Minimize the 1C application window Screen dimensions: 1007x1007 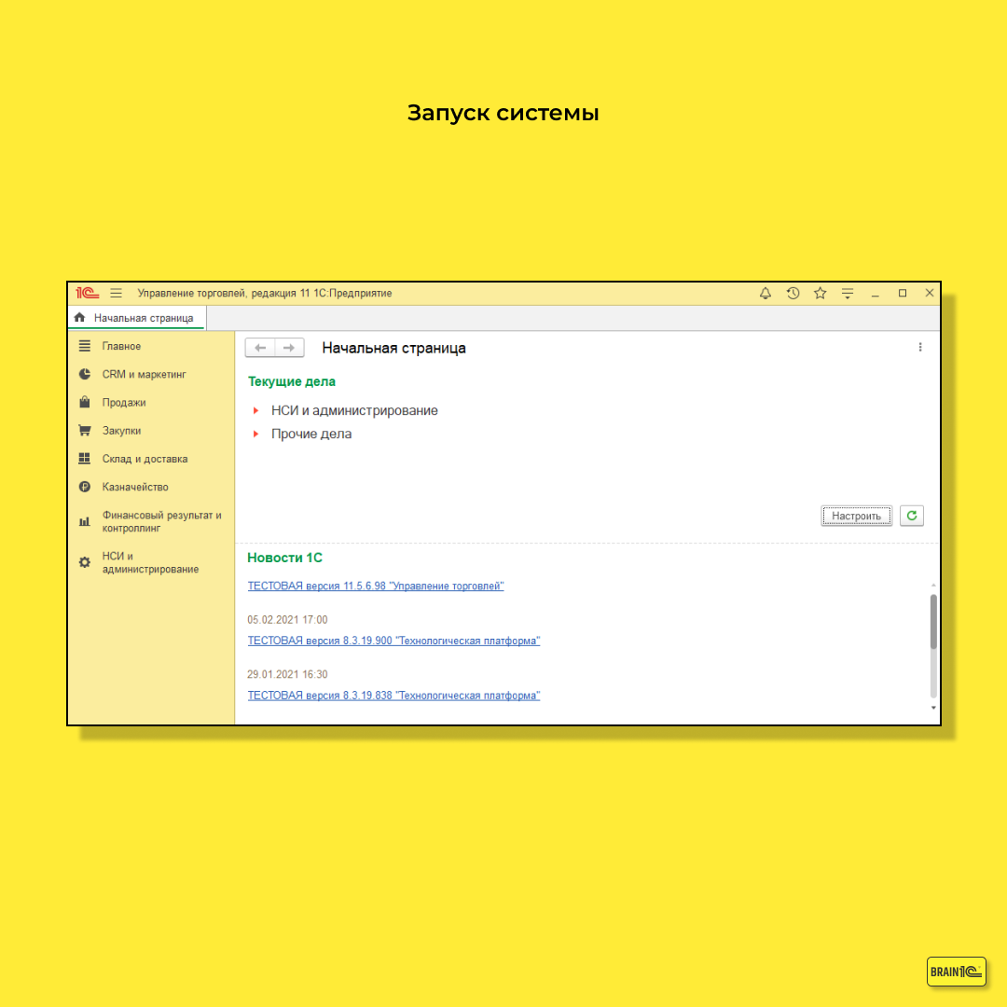coord(875,294)
